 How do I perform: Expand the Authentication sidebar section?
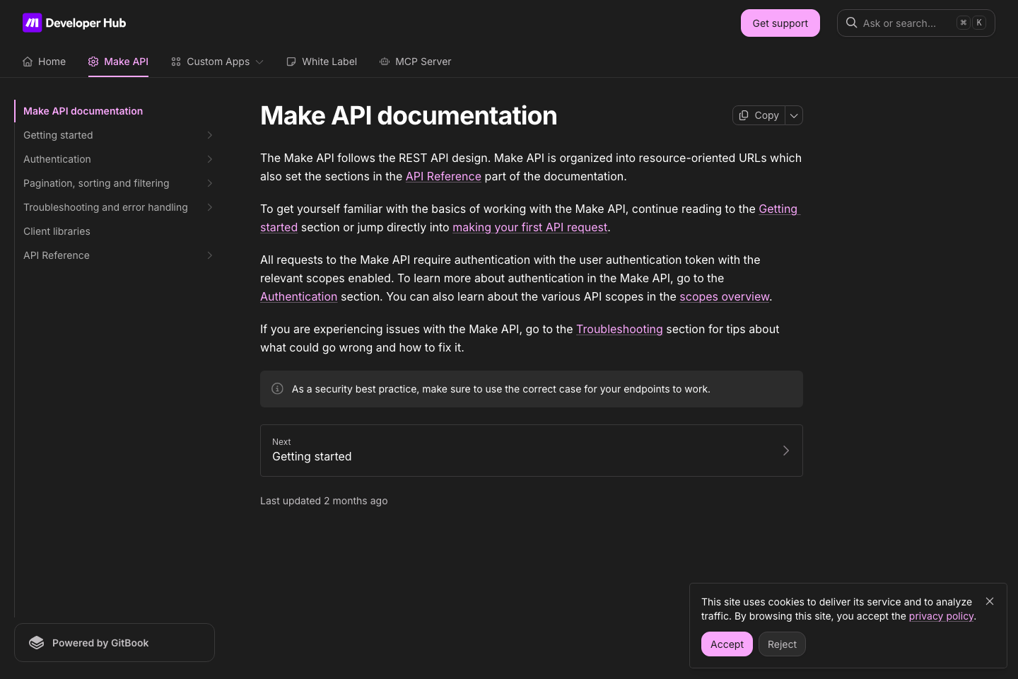(209, 159)
